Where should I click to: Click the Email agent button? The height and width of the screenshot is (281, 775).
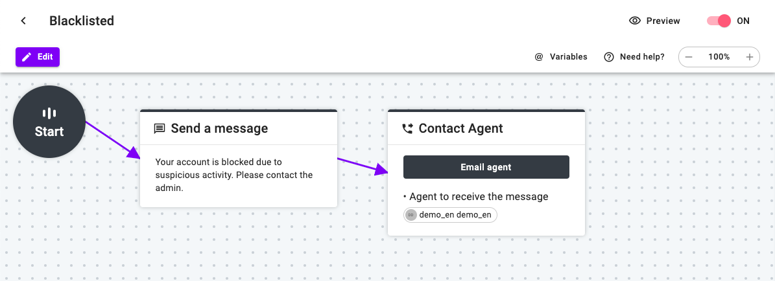point(486,167)
